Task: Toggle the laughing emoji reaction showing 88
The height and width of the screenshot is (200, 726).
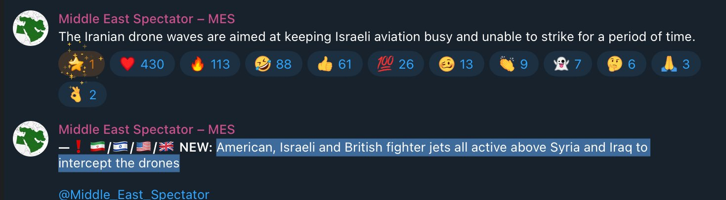Action: click(x=273, y=64)
